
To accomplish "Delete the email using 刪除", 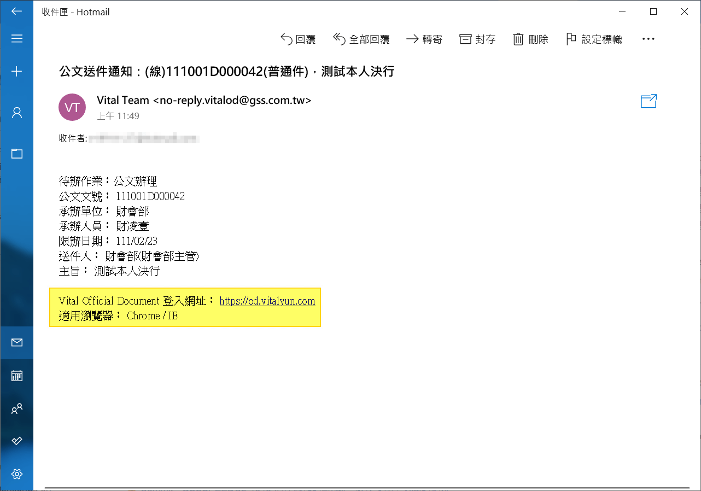I will pyautogui.click(x=530, y=39).
